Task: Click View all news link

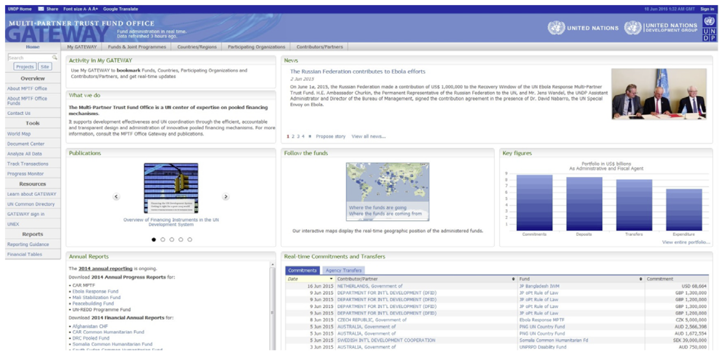Action: click(369, 136)
